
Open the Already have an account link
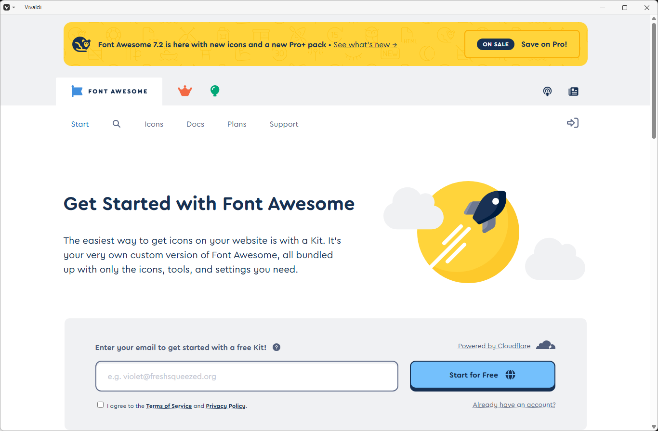click(514, 405)
